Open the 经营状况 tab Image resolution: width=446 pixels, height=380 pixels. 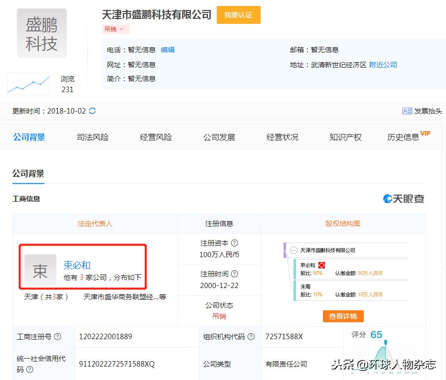(x=282, y=137)
